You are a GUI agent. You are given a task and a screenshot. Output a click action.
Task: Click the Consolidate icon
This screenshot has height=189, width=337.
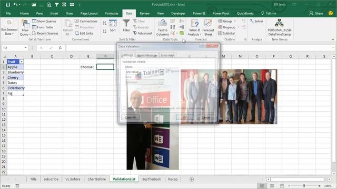pos(182,21)
